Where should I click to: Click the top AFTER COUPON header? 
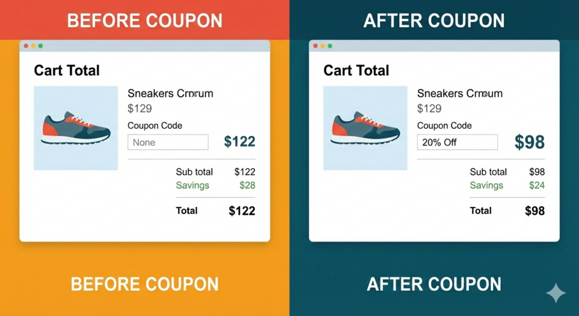(434, 21)
